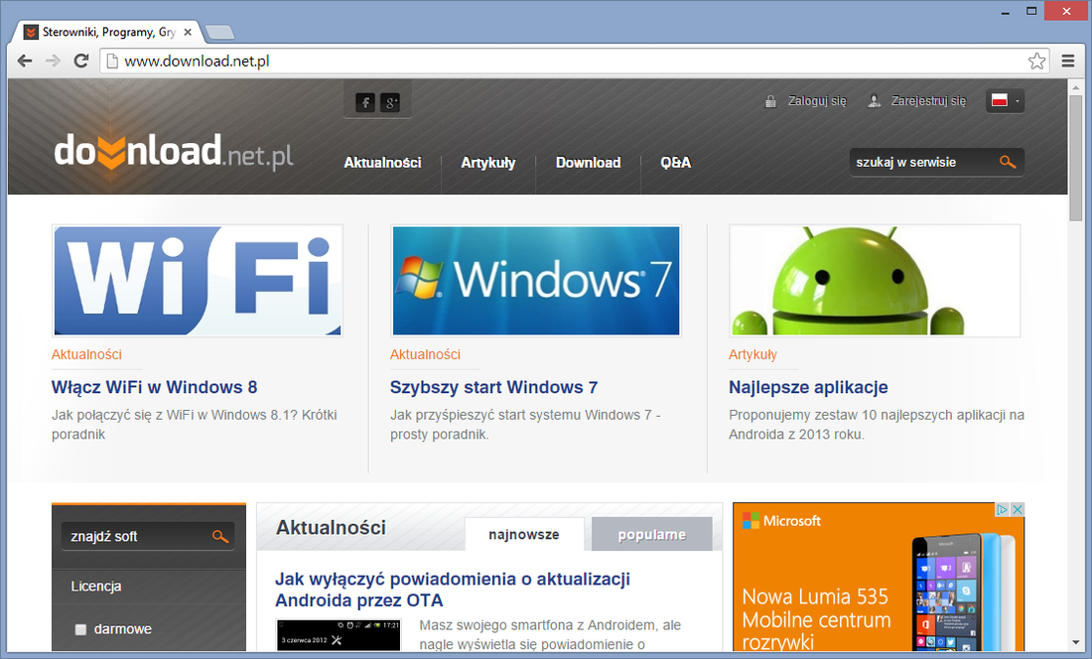This screenshot has height=659, width=1092.
Task: Click the OTA article phone screenshot thumbnail
Action: [x=339, y=634]
